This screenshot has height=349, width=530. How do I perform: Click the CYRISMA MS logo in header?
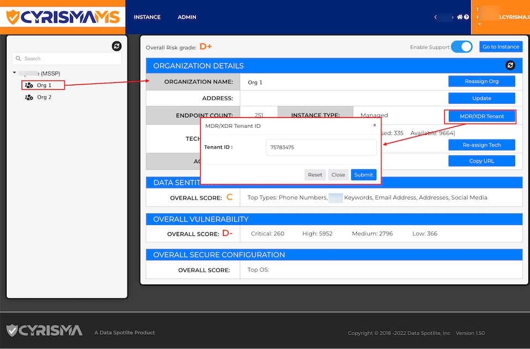[62, 17]
